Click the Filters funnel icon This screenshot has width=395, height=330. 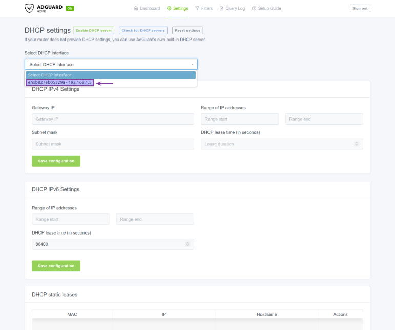(197, 9)
